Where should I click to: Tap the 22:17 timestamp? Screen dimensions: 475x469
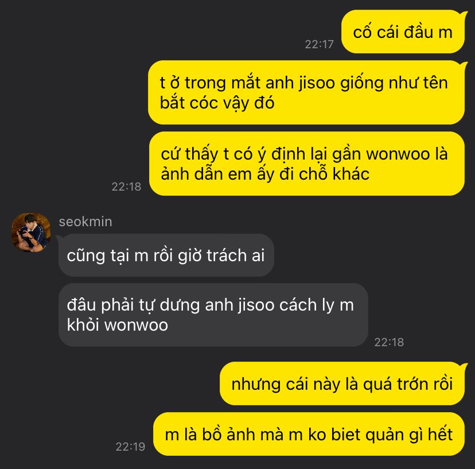[319, 44]
